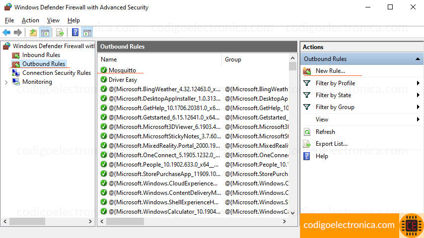Collapse the Outbound Rules actions section

coord(418,59)
